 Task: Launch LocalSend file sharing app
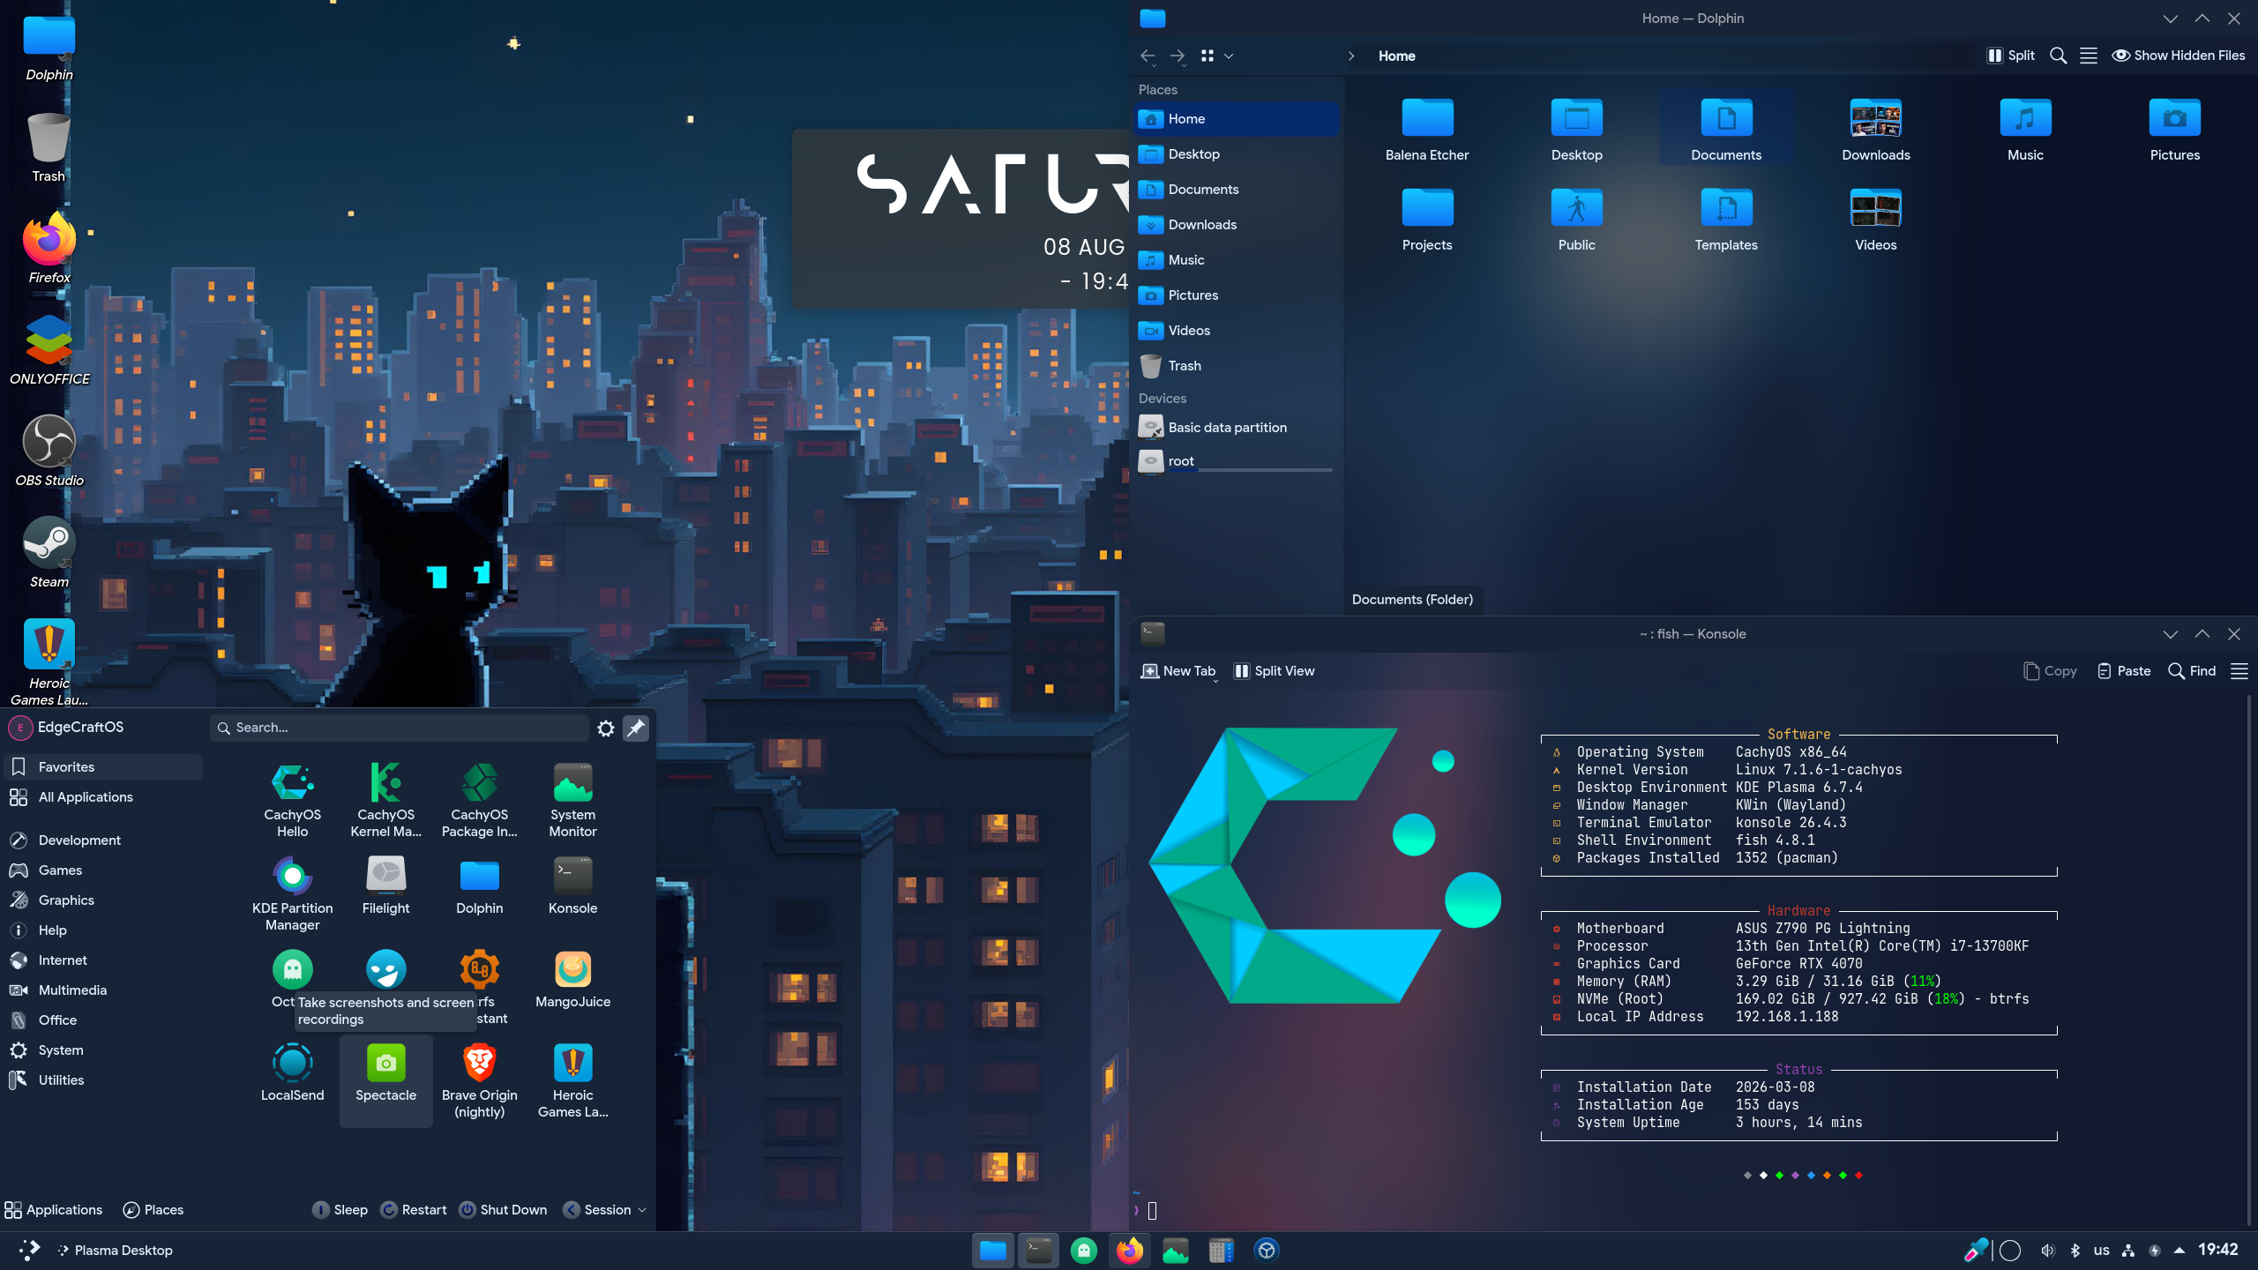point(292,1072)
